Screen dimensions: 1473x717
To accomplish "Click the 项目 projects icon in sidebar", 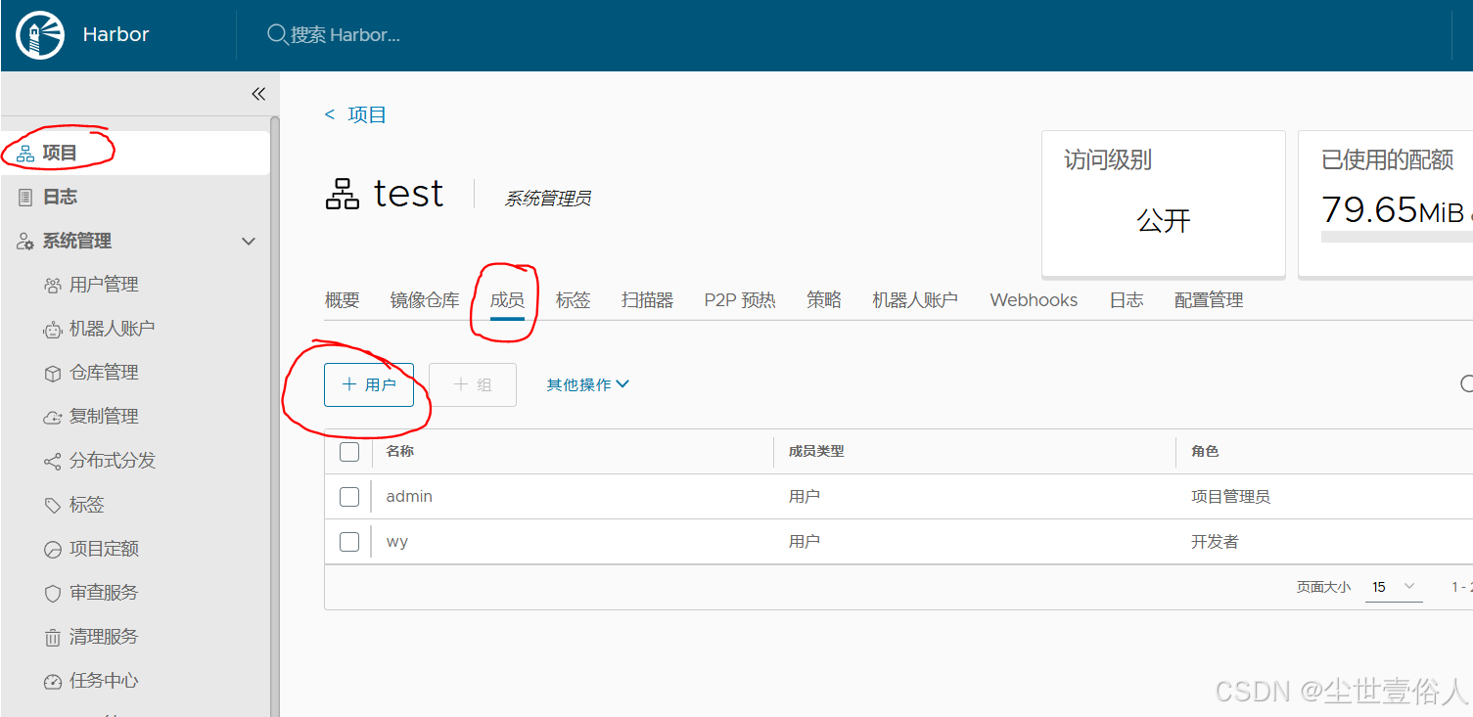I will click(25, 154).
